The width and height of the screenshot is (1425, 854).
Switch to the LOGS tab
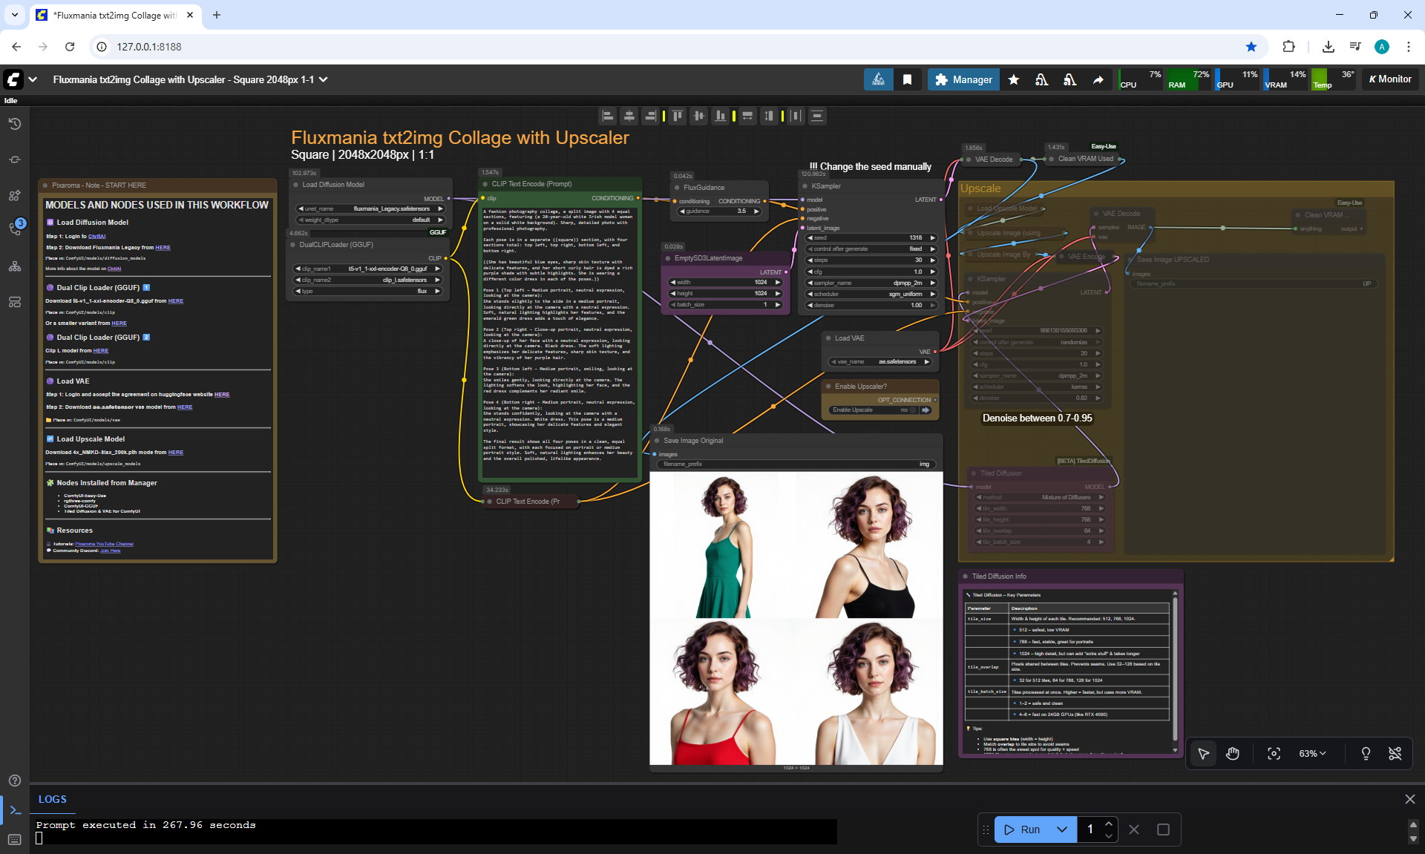click(x=53, y=799)
